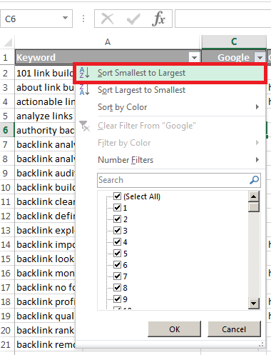The width and height of the screenshot is (271, 355).
Task: Click the filter list scroll down arrow
Action: point(254,304)
